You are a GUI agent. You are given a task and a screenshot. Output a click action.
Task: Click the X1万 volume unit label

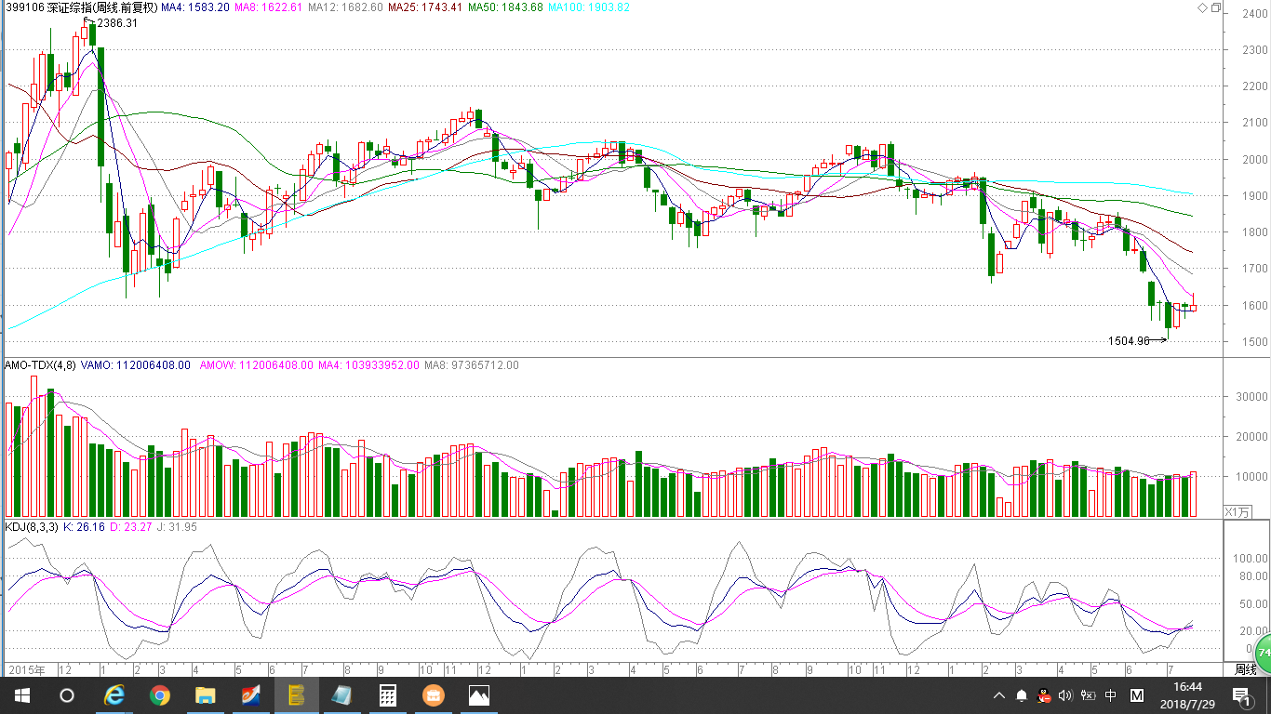pos(1238,512)
